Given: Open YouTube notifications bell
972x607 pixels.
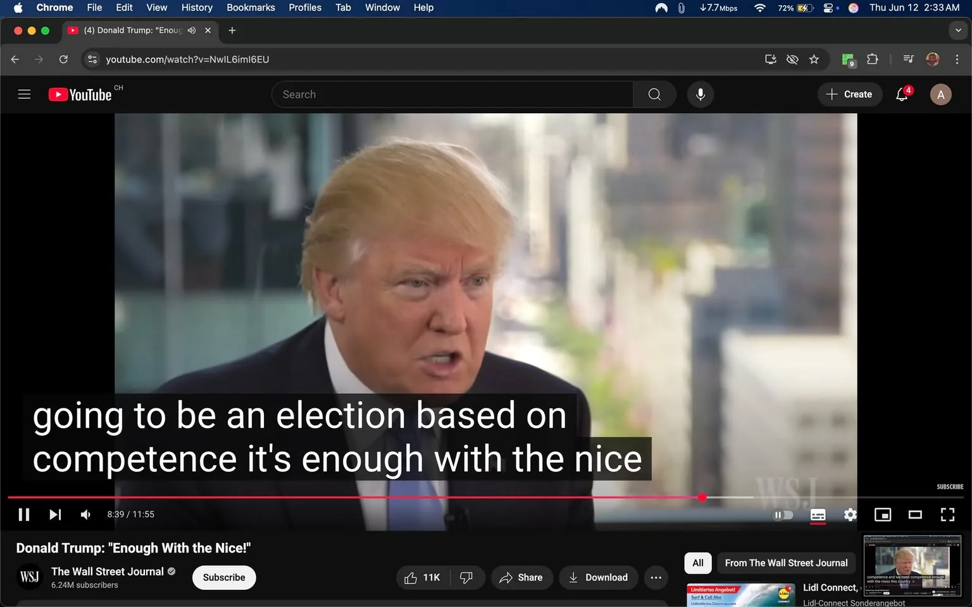Looking at the screenshot, I should click(x=901, y=94).
